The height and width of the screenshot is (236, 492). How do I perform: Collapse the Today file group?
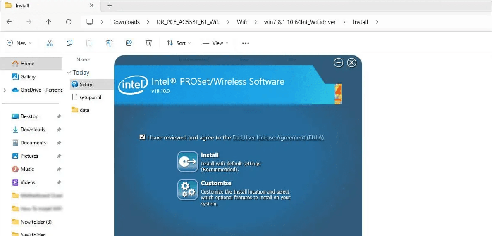(69, 73)
